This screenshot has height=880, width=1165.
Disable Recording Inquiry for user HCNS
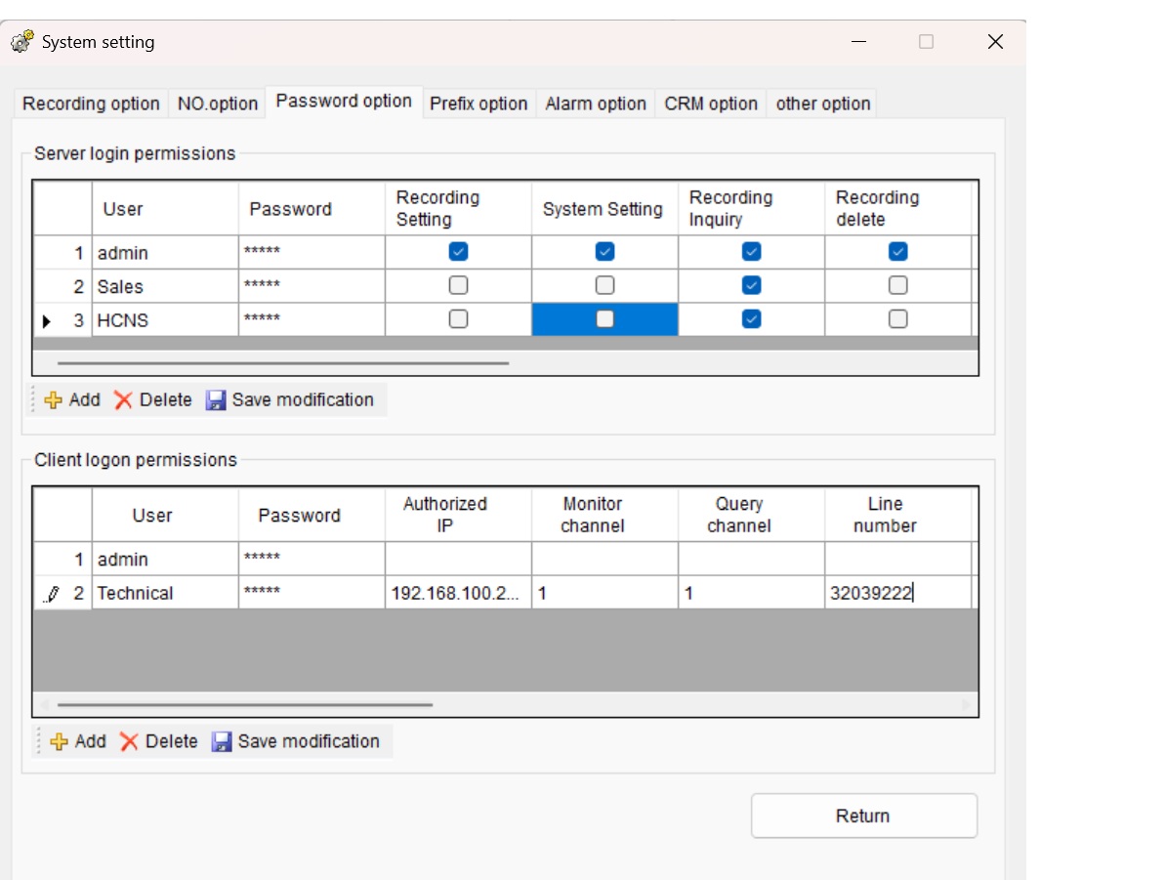[751, 318]
